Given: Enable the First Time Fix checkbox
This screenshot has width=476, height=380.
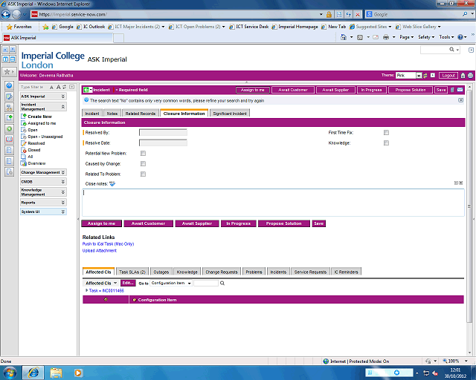Looking at the screenshot, I should point(386,132).
